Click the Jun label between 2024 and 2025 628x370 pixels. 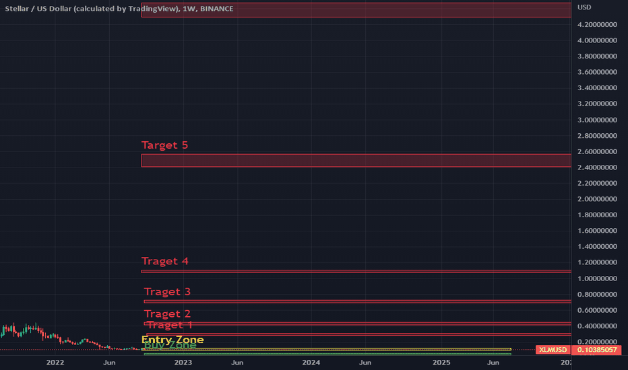click(x=365, y=363)
